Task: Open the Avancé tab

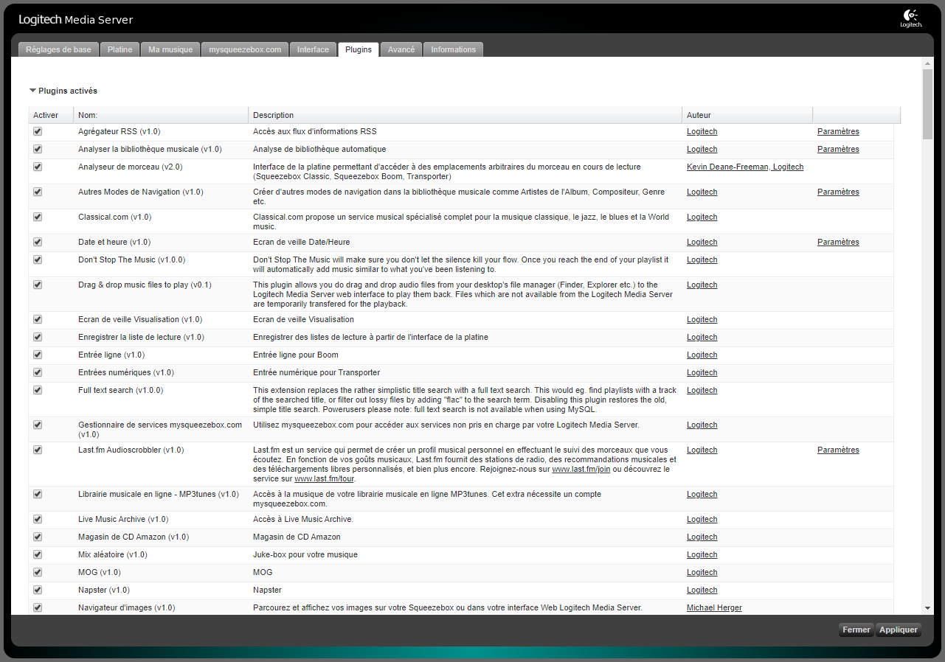Action: [401, 49]
